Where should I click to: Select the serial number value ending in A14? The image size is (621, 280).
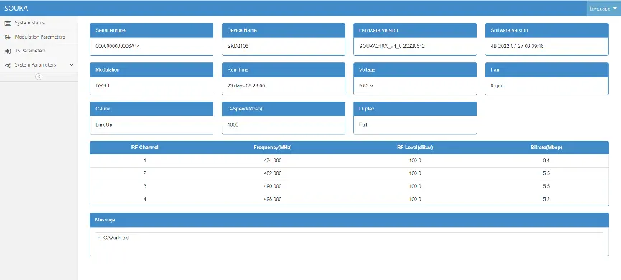118,47
